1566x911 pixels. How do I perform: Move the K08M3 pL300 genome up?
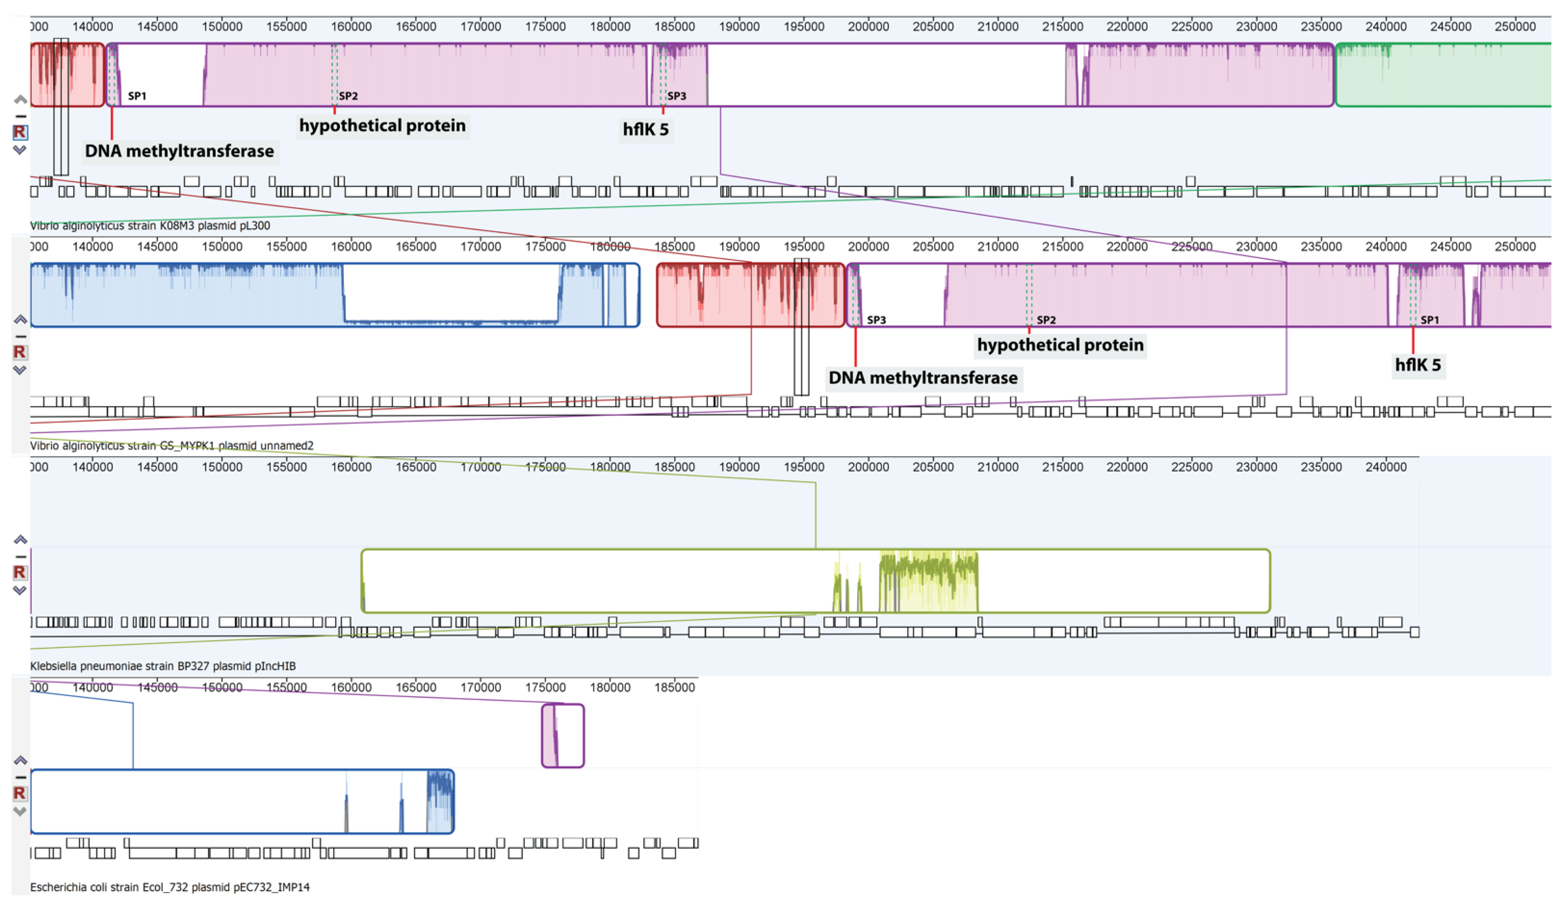20,100
